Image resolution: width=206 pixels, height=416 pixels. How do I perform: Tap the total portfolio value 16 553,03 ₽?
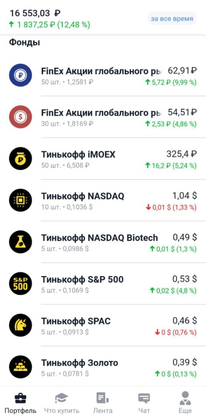[x=35, y=13]
